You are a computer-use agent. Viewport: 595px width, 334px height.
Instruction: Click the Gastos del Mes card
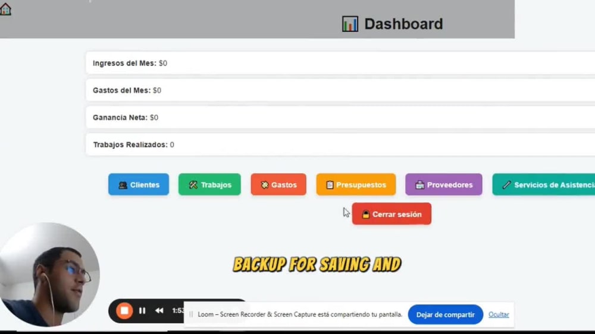(340, 90)
